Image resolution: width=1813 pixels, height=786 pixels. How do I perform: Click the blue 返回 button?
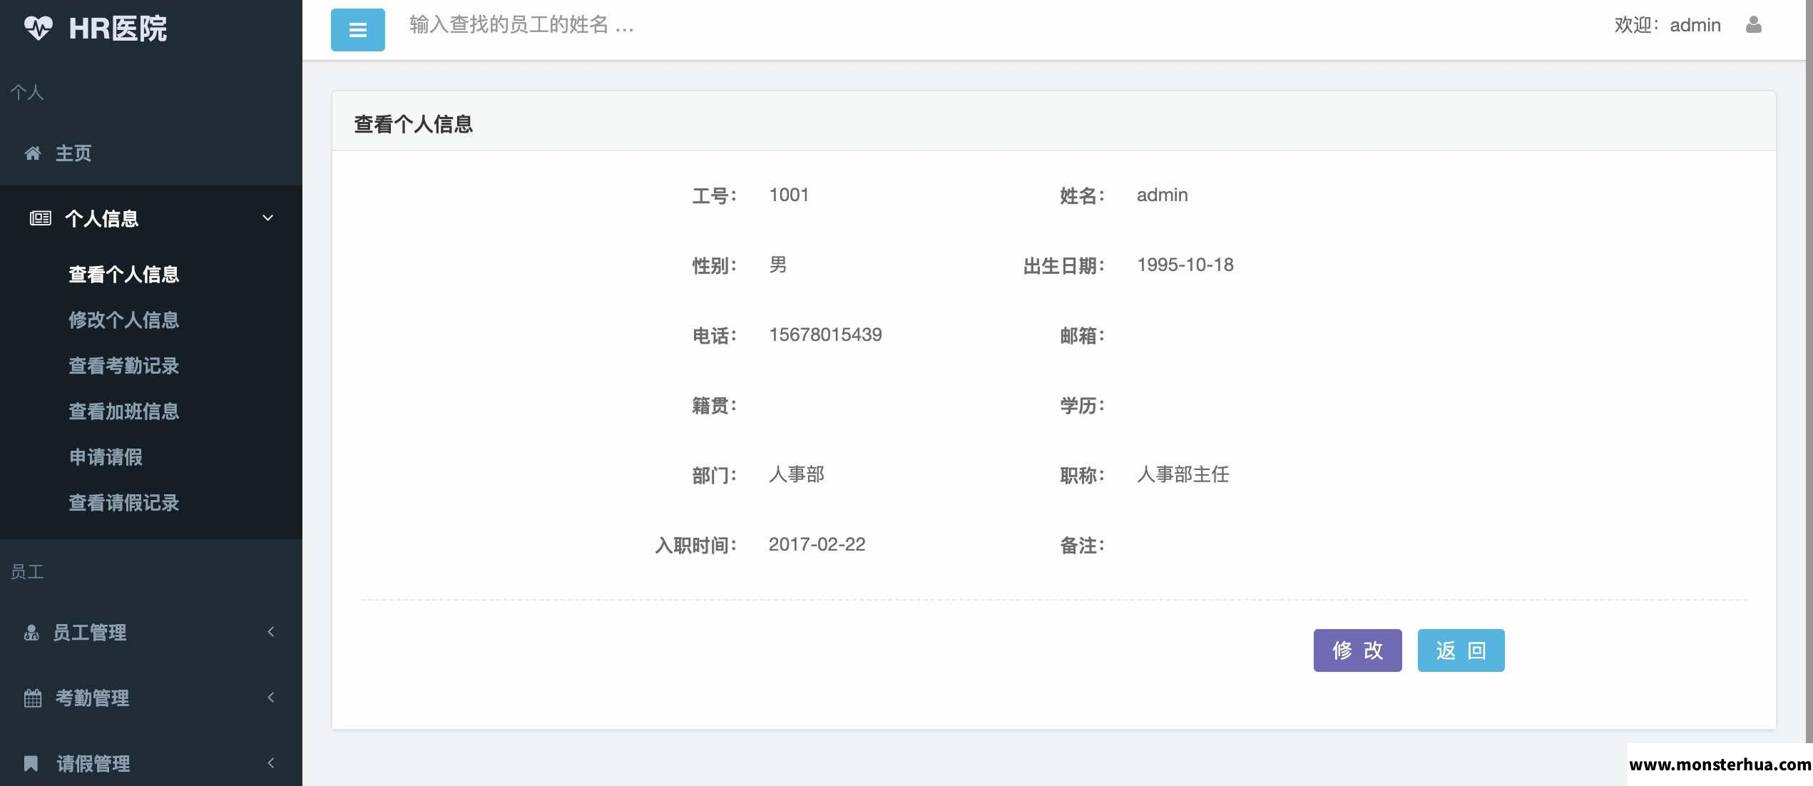click(x=1461, y=650)
